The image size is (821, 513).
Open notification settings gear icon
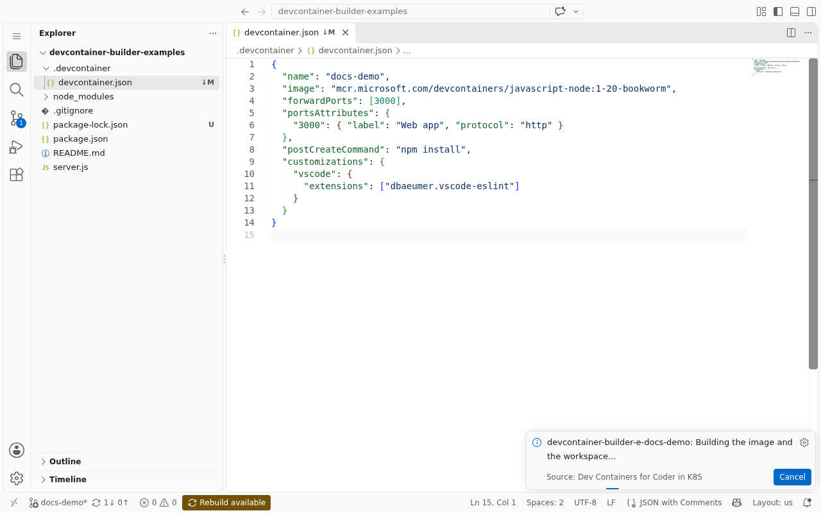click(804, 442)
